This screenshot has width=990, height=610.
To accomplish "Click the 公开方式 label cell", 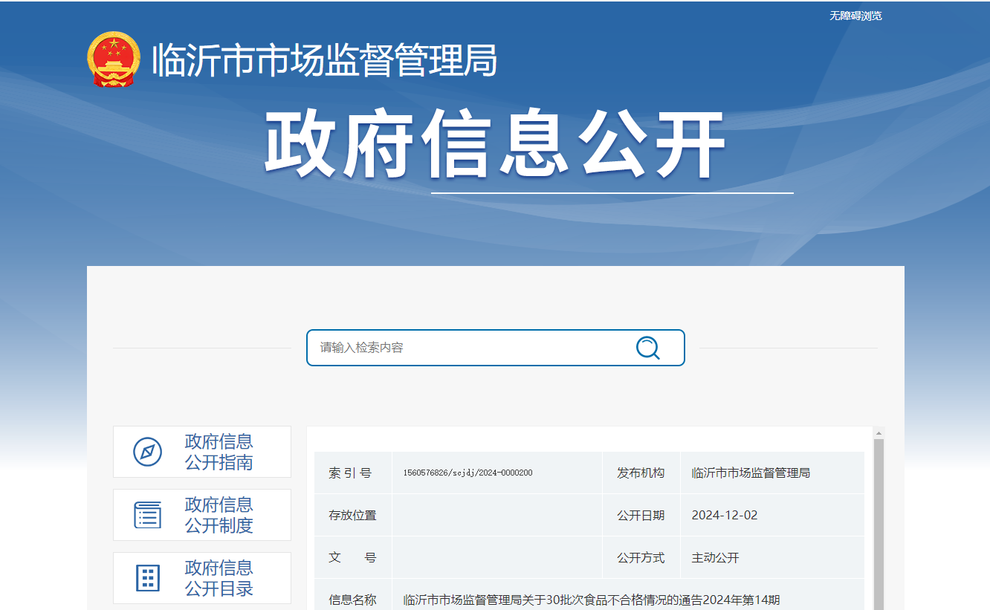I will coord(641,558).
